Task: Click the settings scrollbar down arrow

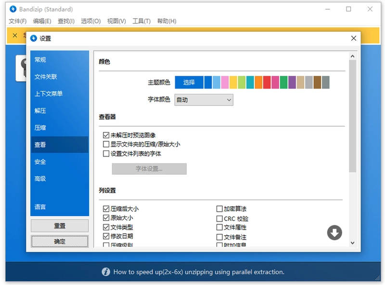Action: pyautogui.click(x=353, y=243)
